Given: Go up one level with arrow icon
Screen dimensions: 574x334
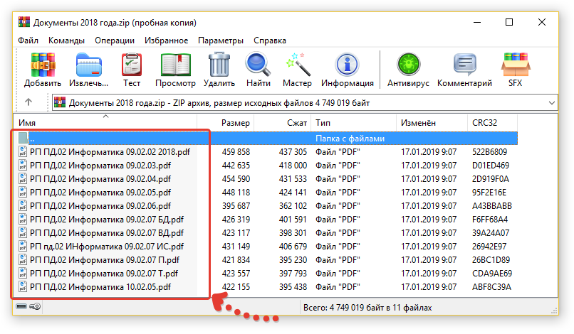Looking at the screenshot, I should pyautogui.click(x=28, y=102).
